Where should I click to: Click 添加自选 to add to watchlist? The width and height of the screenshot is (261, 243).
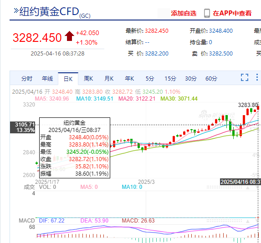click(184, 13)
